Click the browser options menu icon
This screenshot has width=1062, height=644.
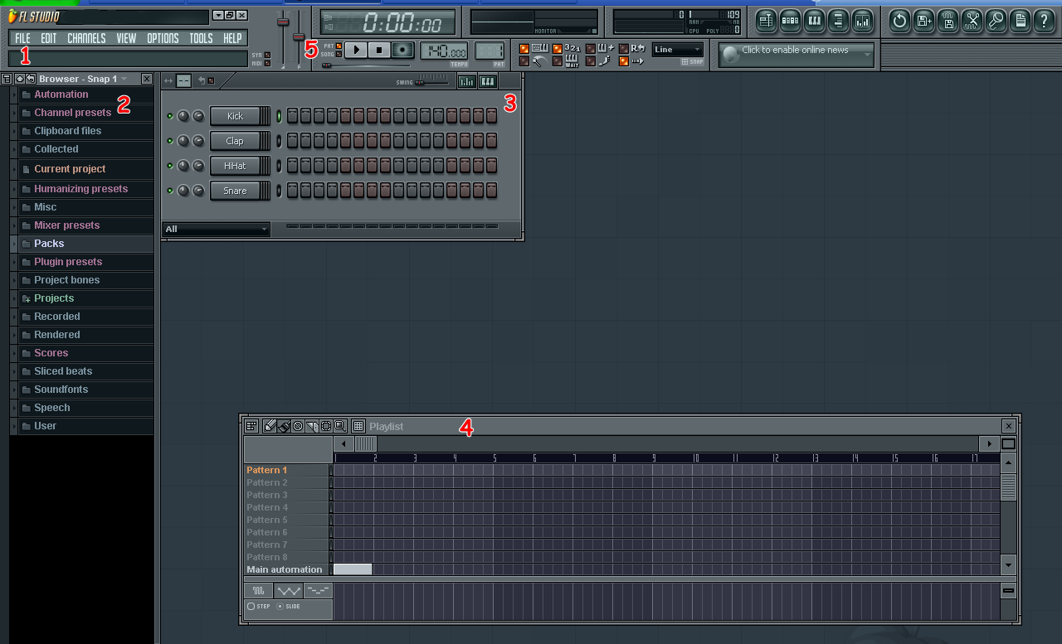[7, 79]
